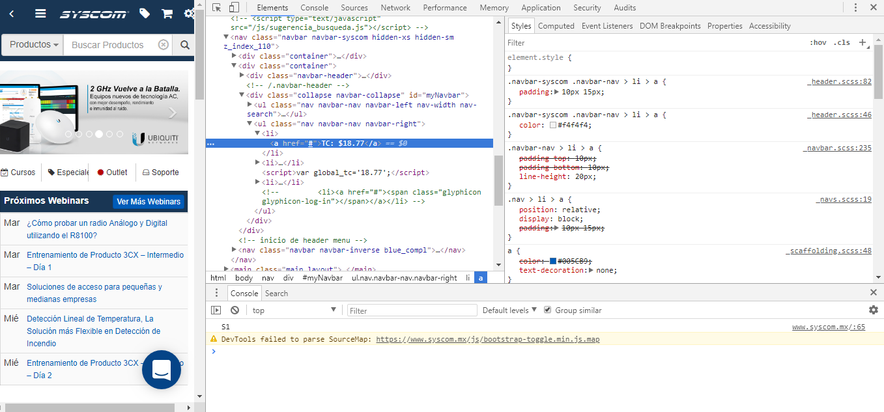Open source link _header.scss:82
This screenshot has height=412, width=884.
pos(839,82)
